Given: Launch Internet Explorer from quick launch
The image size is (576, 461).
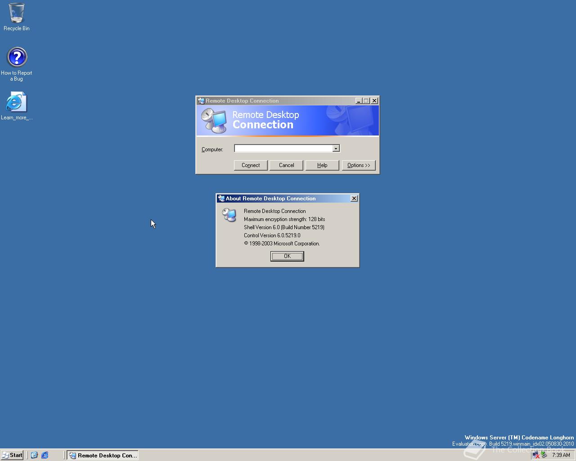Looking at the screenshot, I should pos(45,455).
